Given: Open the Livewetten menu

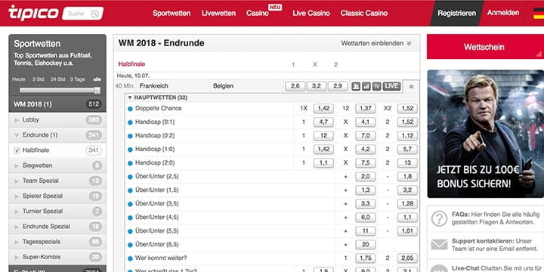Looking at the screenshot, I should point(218,13).
